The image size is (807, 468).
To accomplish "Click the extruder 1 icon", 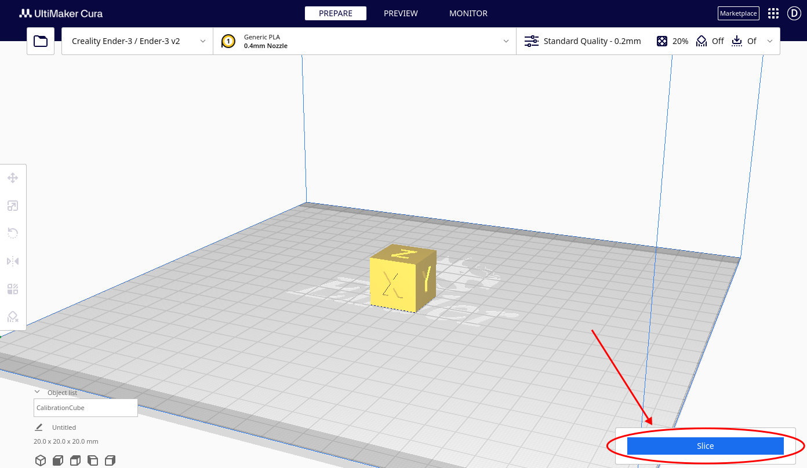I will click(228, 41).
